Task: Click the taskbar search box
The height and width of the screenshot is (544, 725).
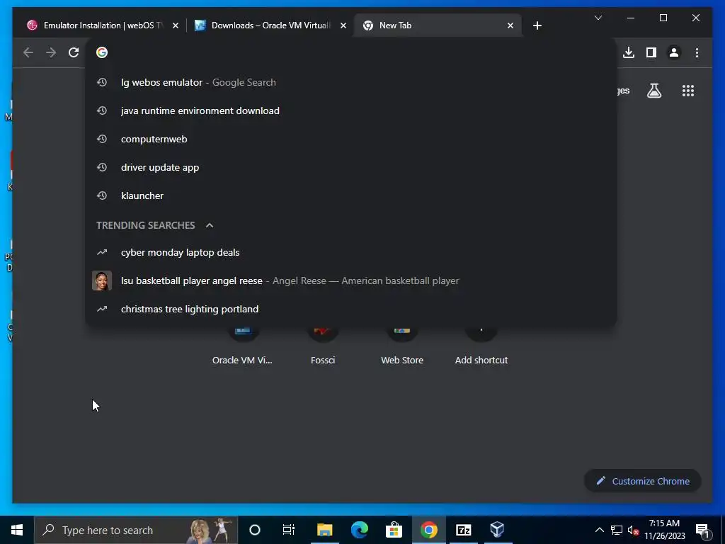Action: click(136, 530)
